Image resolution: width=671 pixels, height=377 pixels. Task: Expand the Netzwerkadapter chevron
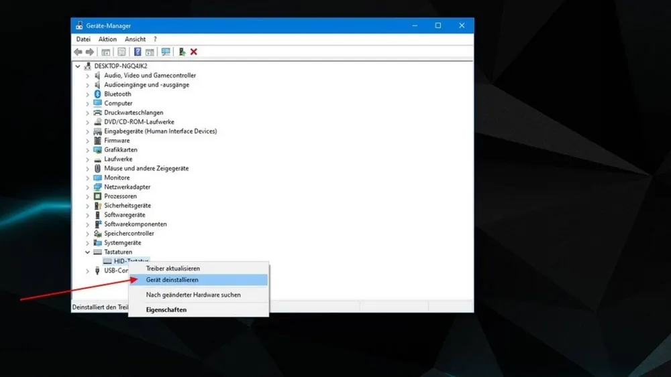point(87,187)
